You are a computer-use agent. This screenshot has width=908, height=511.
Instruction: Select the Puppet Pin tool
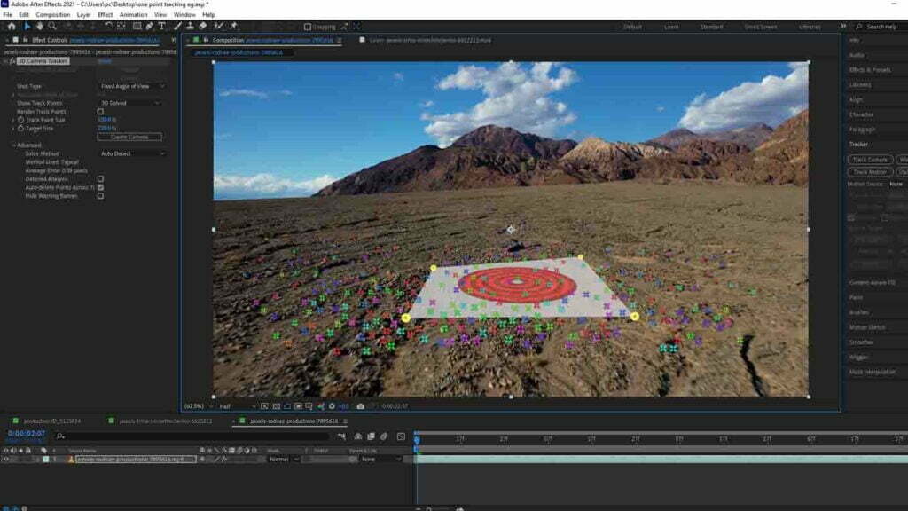click(x=232, y=27)
